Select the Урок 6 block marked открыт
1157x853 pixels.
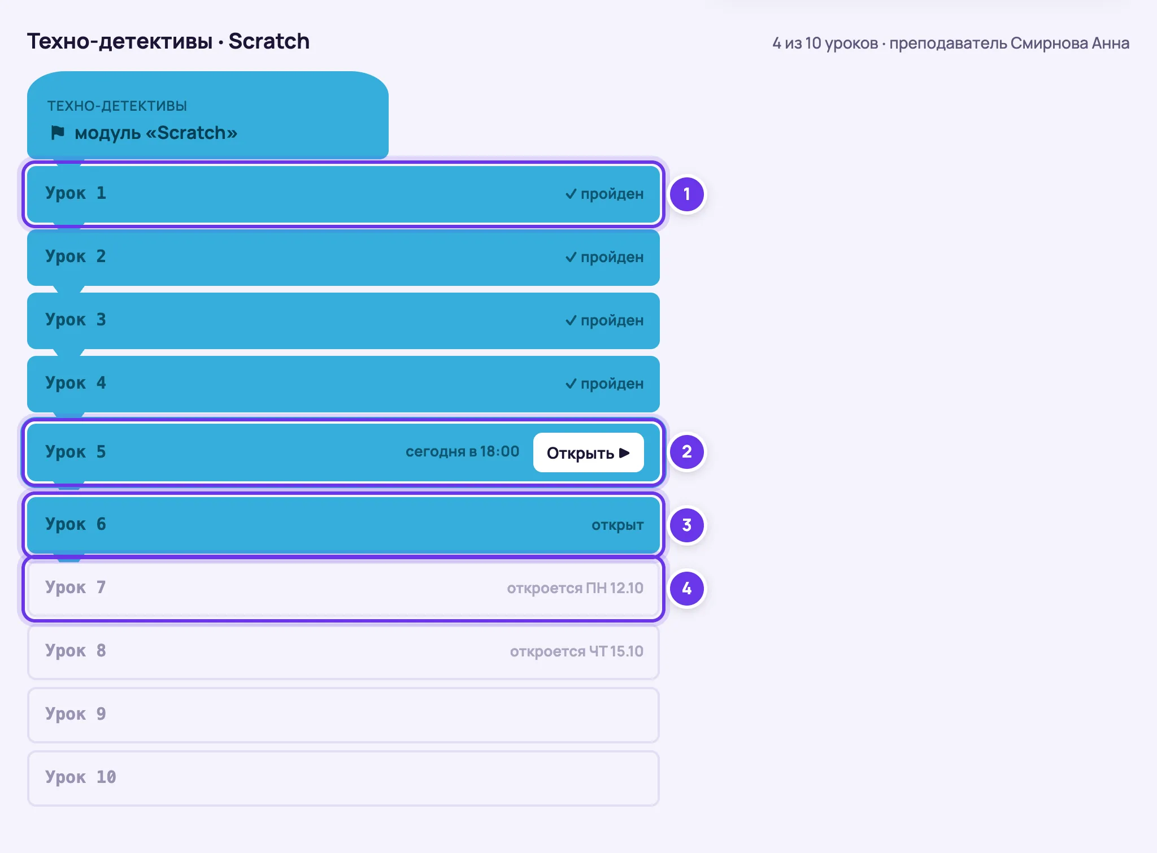point(343,525)
